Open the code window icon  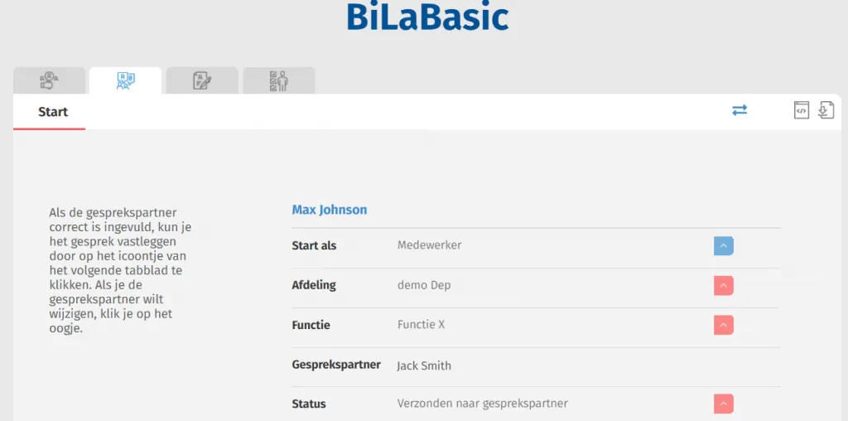pyautogui.click(x=802, y=110)
